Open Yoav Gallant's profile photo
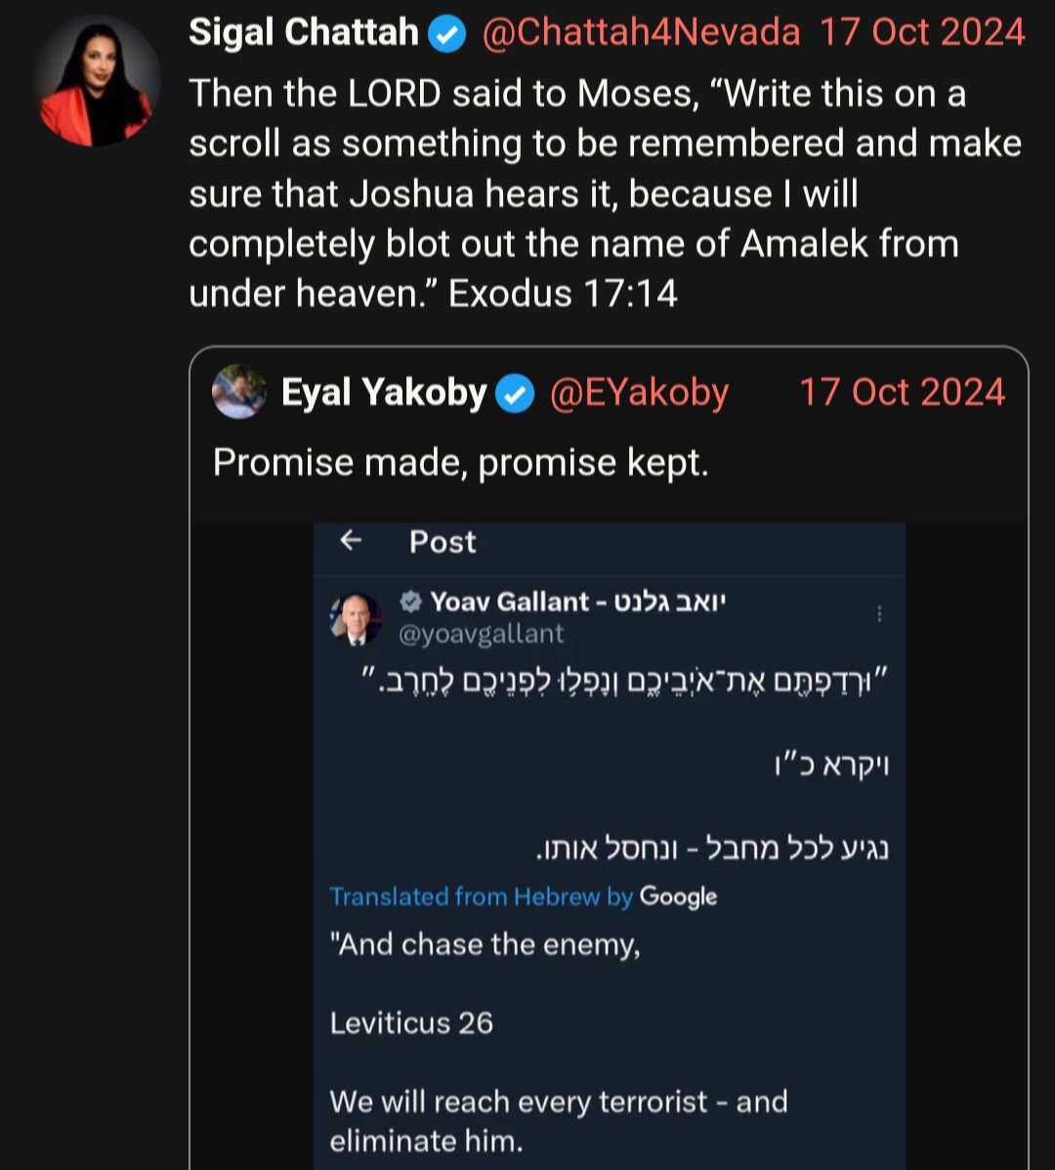The image size is (1055, 1170). [x=356, y=618]
